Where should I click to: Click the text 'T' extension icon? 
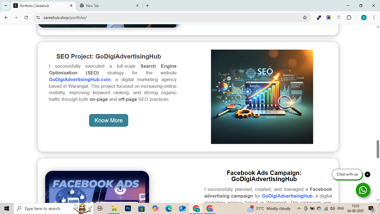(x=339, y=18)
